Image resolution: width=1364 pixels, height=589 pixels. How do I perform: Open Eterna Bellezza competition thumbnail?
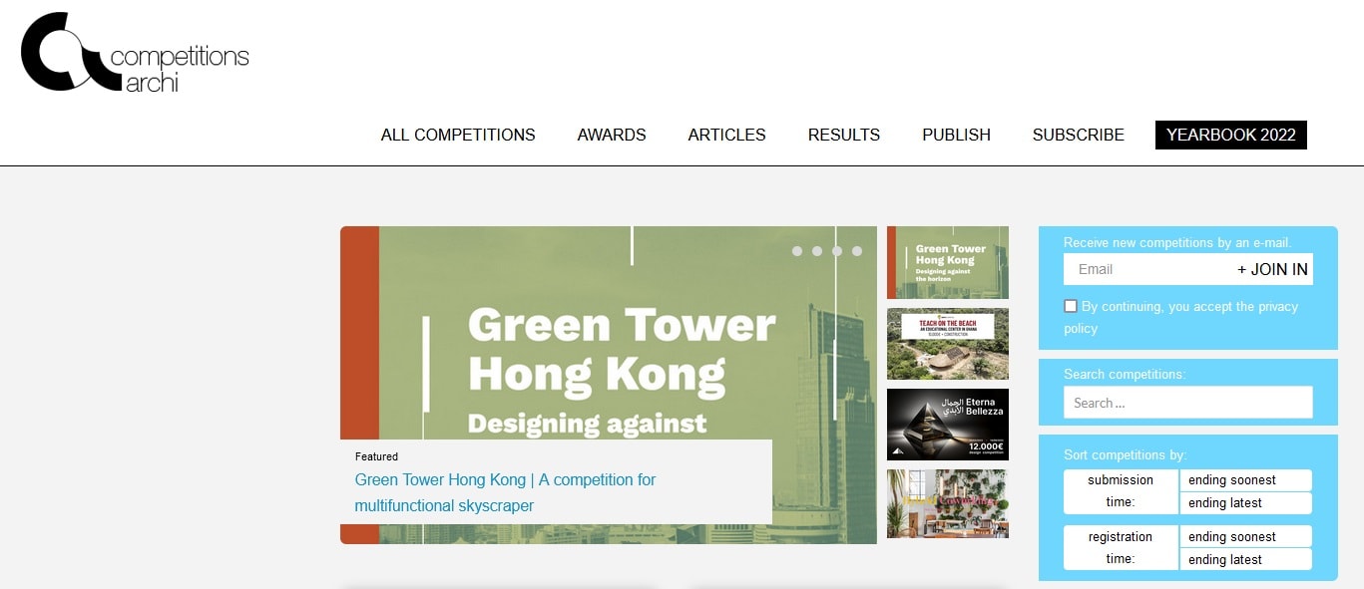tap(947, 425)
